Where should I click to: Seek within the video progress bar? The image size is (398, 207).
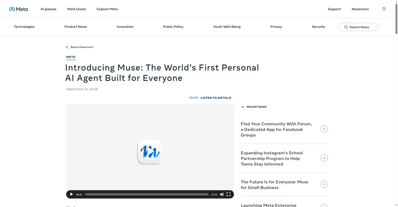click(147, 194)
